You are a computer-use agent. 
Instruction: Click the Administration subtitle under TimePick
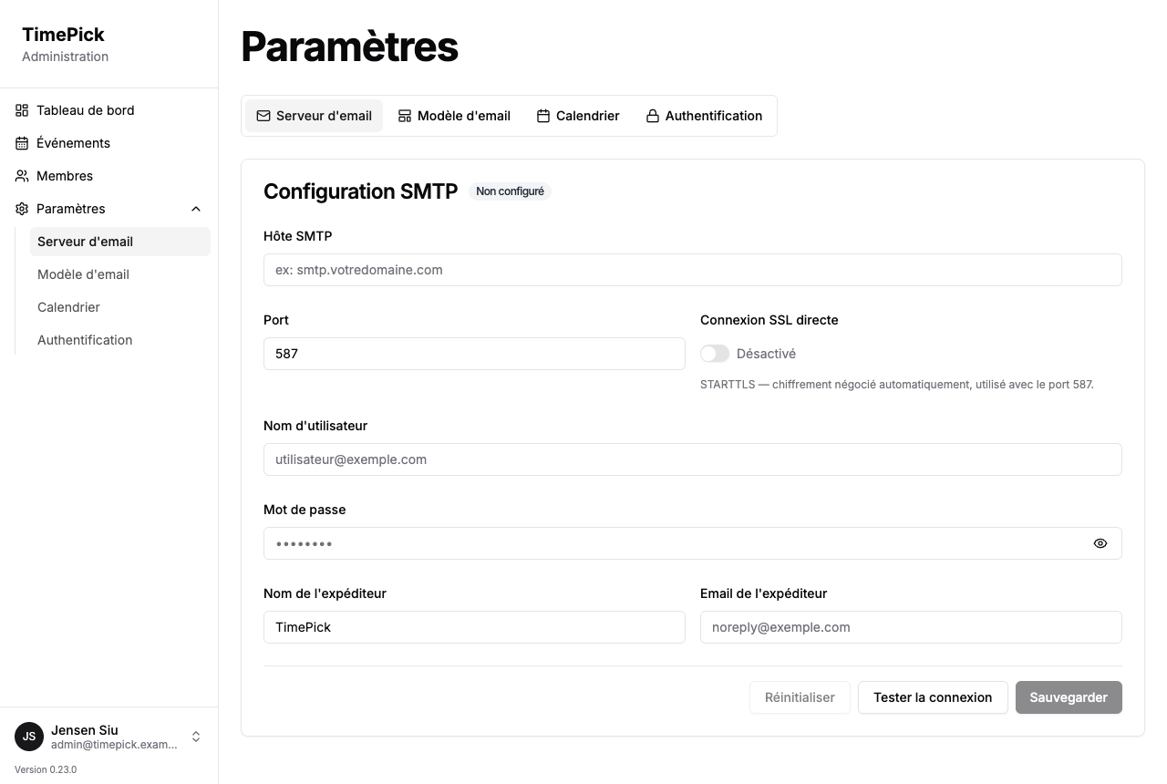(65, 57)
